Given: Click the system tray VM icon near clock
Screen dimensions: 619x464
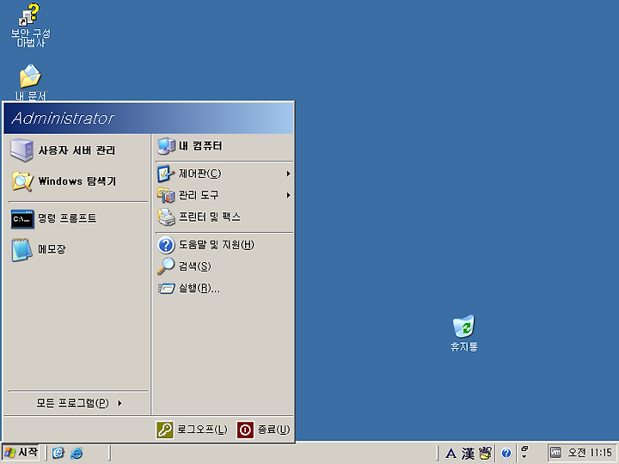Looking at the screenshot, I should (x=556, y=453).
